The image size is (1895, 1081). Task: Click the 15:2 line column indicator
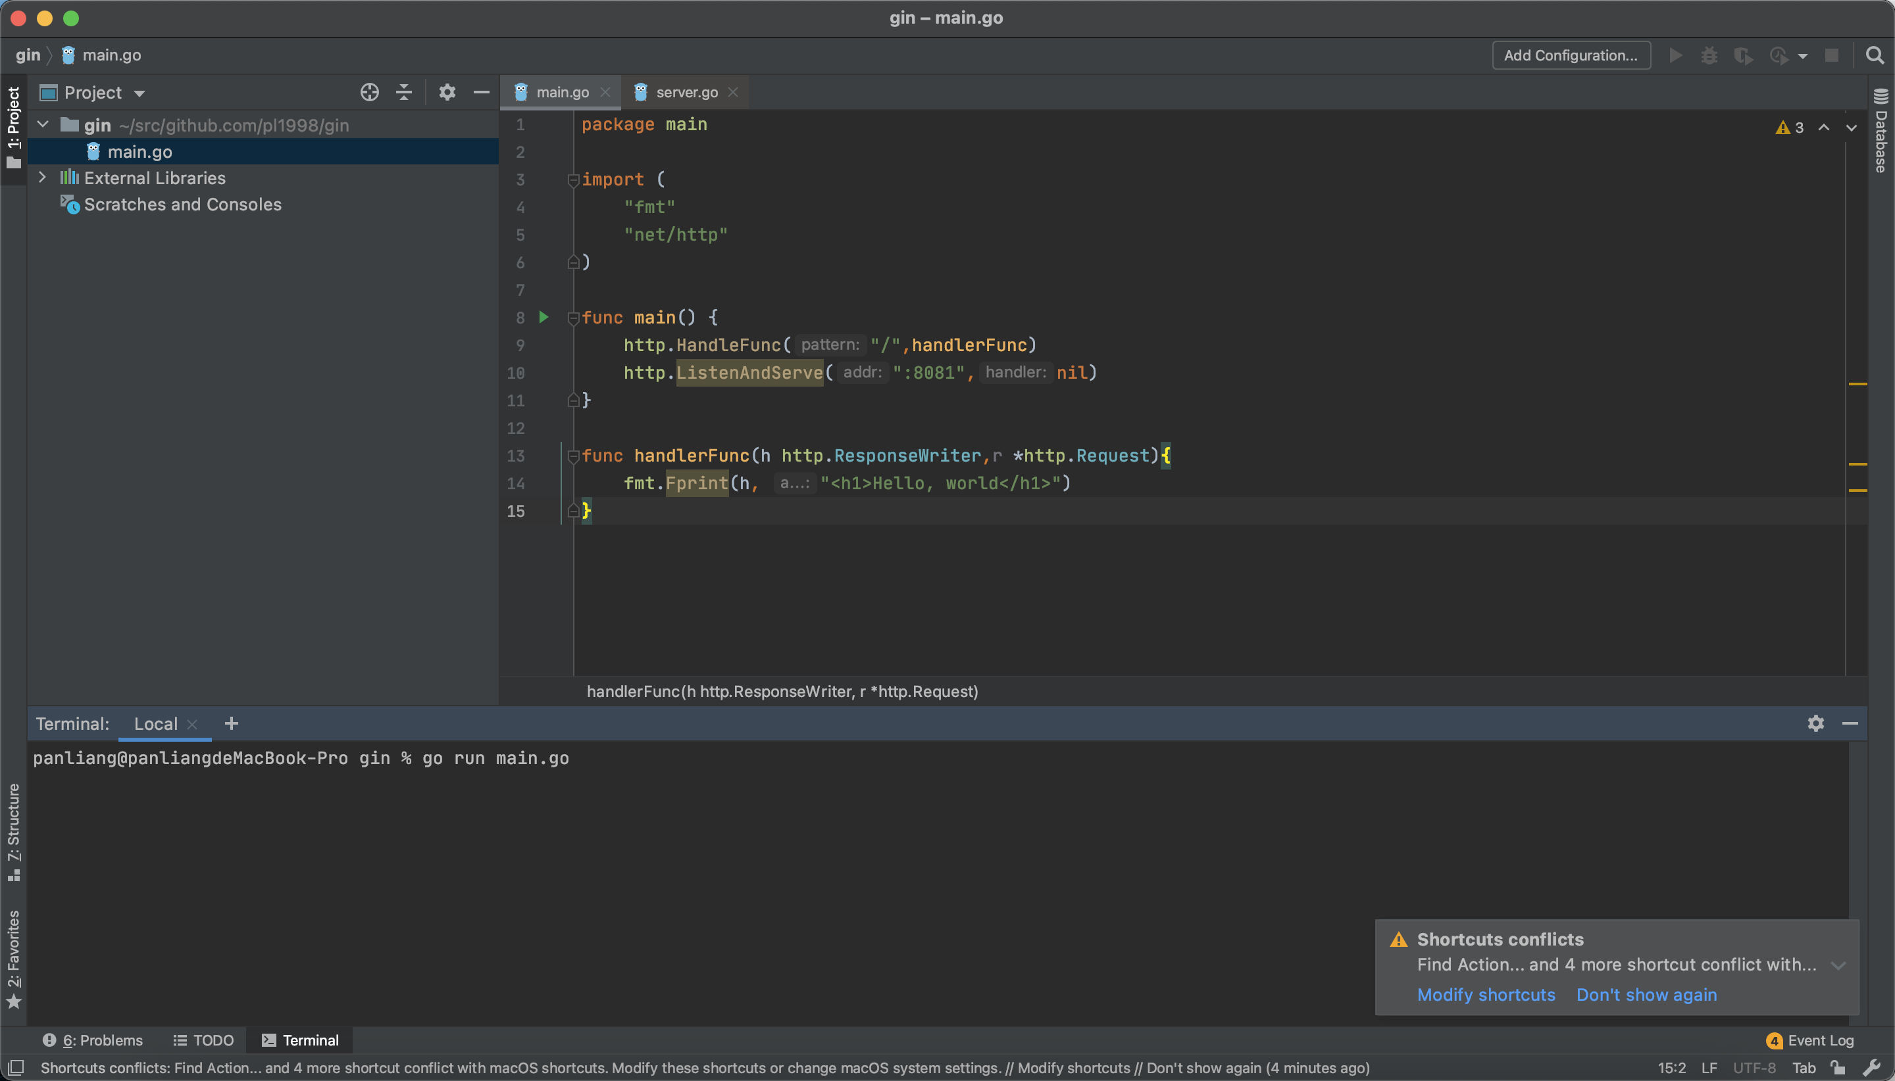1671,1069
